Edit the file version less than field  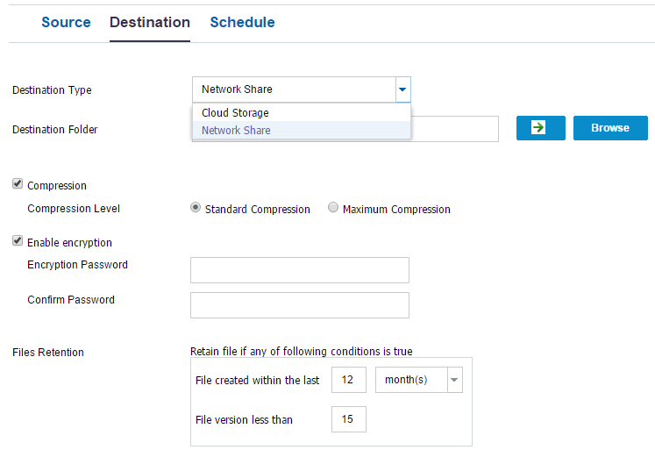click(349, 419)
